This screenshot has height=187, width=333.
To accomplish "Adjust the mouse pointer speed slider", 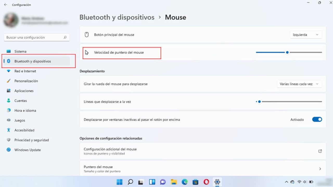I will point(287,52).
